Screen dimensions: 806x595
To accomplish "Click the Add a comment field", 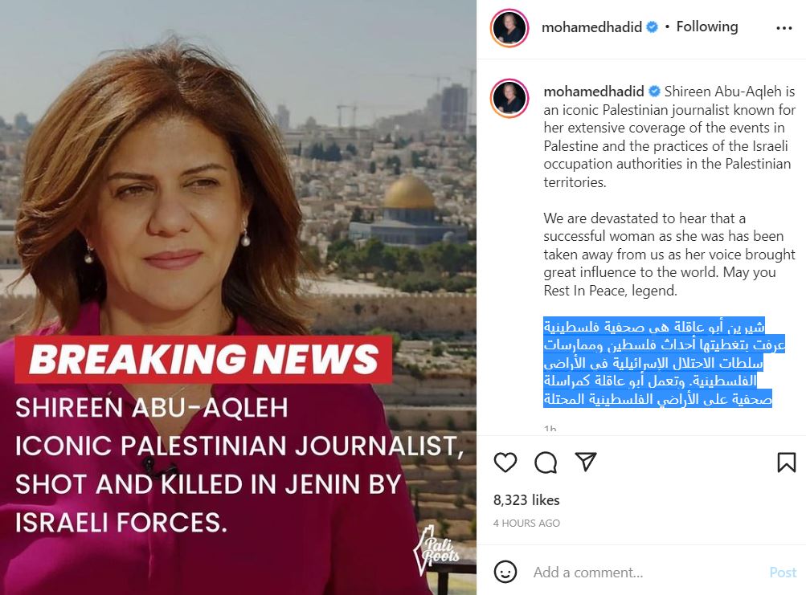I will [648, 572].
